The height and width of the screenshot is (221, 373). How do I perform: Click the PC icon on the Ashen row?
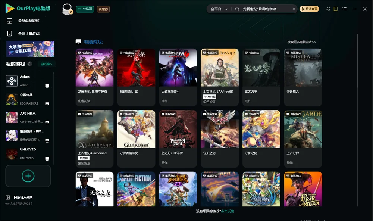point(47,86)
